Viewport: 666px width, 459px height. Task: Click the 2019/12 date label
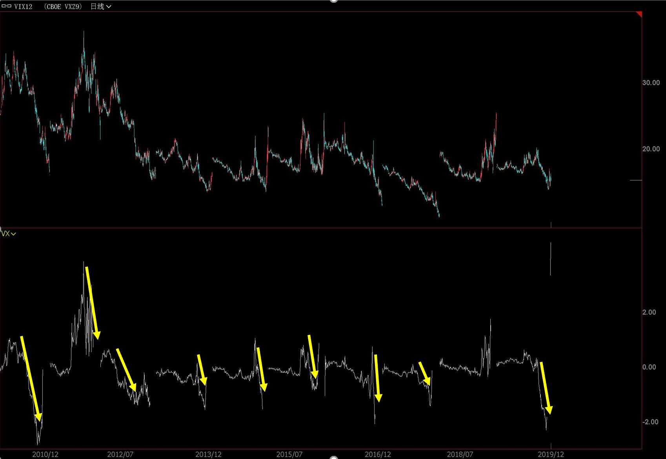551,454
